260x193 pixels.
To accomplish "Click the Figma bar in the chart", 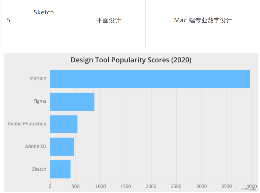I will (x=72, y=102).
